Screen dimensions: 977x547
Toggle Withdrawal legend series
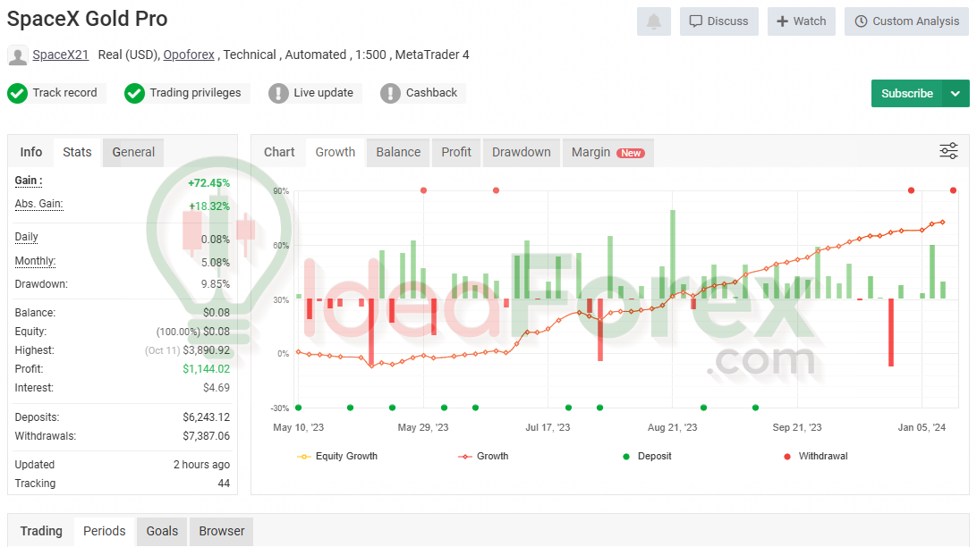816,456
